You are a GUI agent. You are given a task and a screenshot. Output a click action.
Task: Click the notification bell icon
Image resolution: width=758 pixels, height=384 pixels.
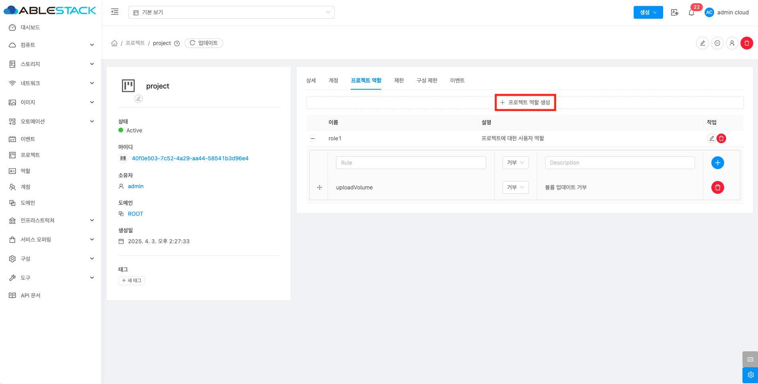691,13
